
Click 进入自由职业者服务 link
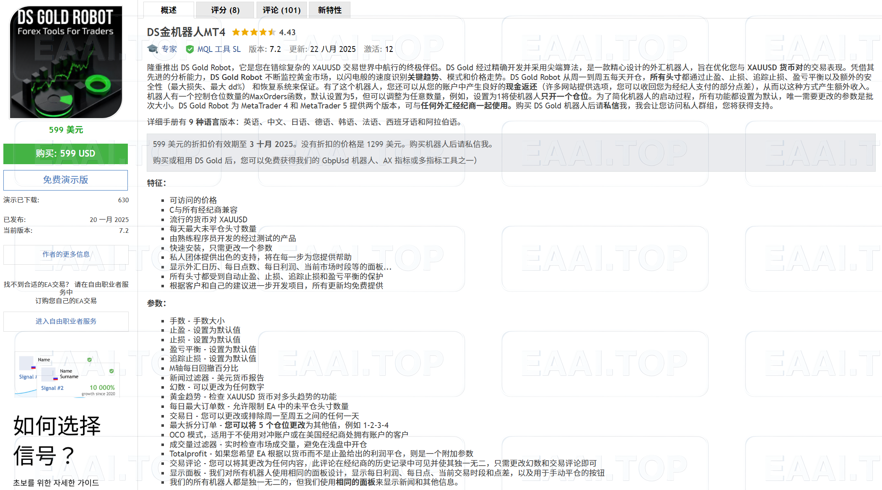coord(66,321)
